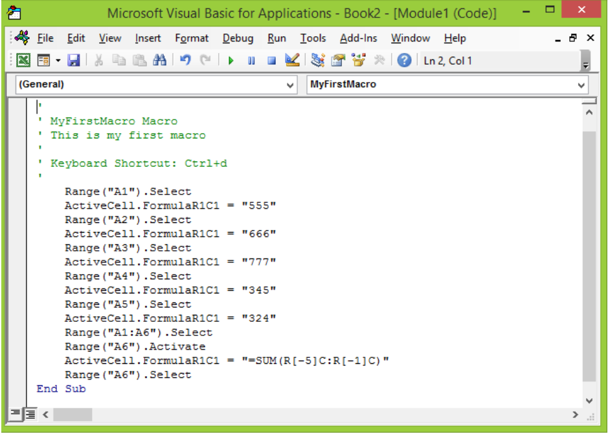Screen dimensions: 608x433
Task: Open the Debug menu
Action: [238, 38]
